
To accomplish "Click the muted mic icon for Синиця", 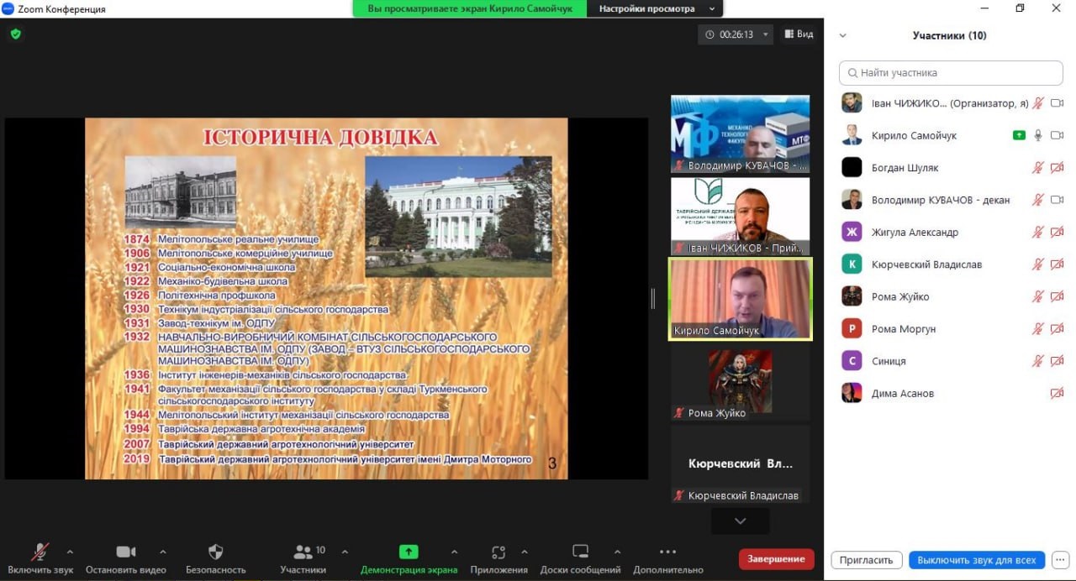I will coord(1038,361).
